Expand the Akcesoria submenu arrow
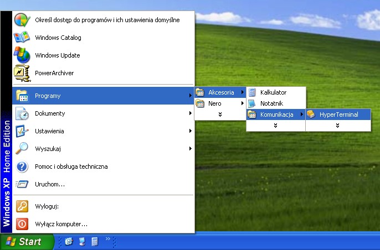The width and height of the screenshot is (380, 250). coord(243,92)
